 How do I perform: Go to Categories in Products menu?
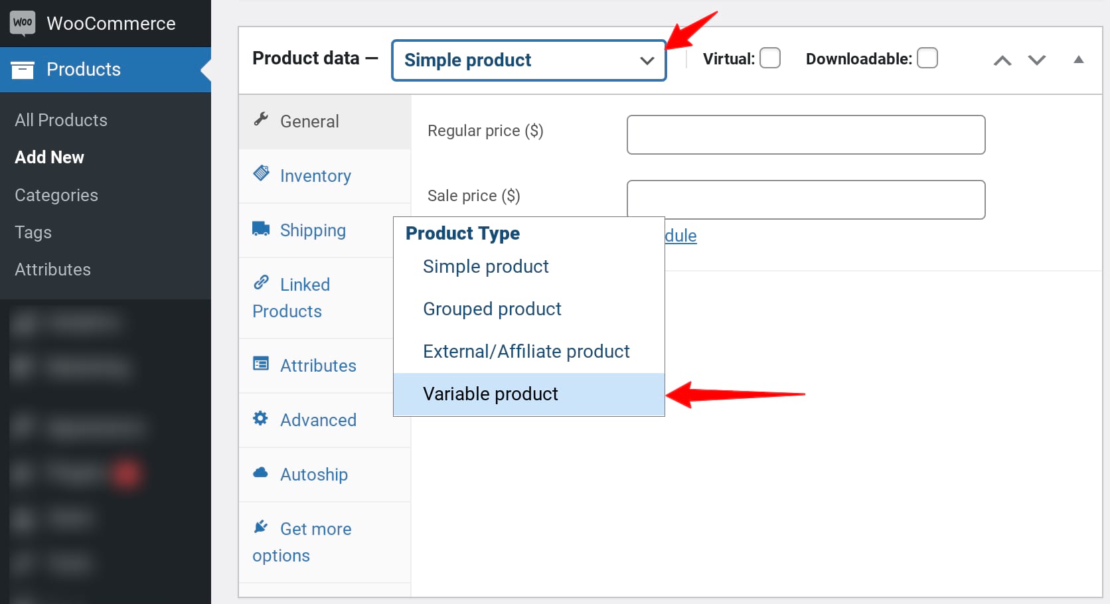pyautogui.click(x=56, y=195)
